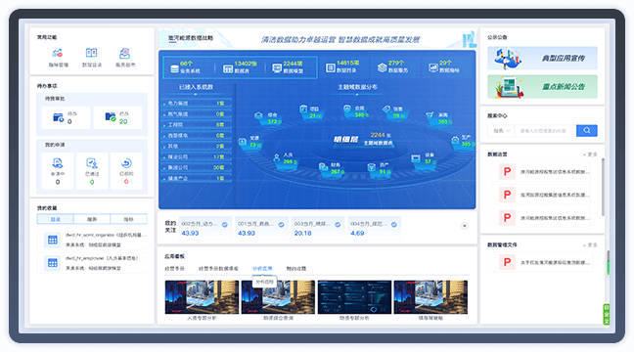
Task: Click the 14815项 数据目录 icon
Action: (x=331, y=67)
